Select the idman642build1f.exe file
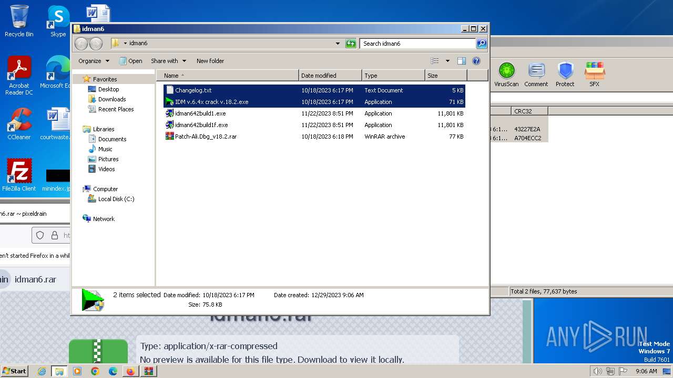This screenshot has width=673, height=378. [x=314, y=125]
